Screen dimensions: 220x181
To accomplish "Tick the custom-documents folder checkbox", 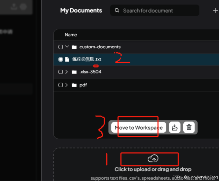I will point(61,47).
